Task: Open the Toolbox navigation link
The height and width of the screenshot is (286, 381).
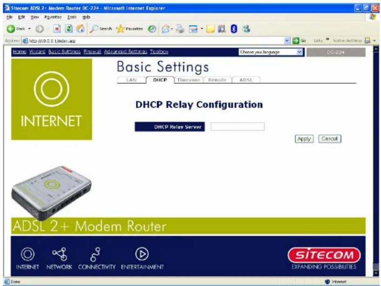Action: [159, 51]
